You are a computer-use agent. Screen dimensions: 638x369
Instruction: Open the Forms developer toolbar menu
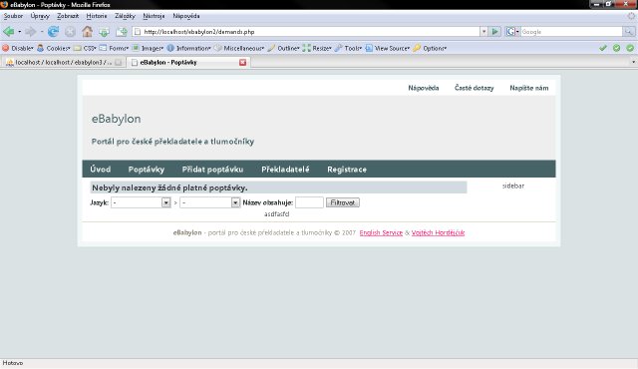coord(114,48)
